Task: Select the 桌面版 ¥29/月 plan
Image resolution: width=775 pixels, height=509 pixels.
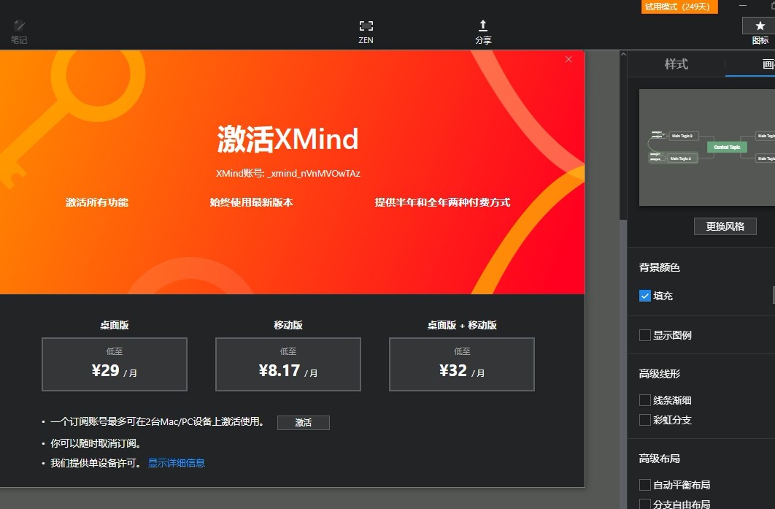Action: [x=115, y=364]
